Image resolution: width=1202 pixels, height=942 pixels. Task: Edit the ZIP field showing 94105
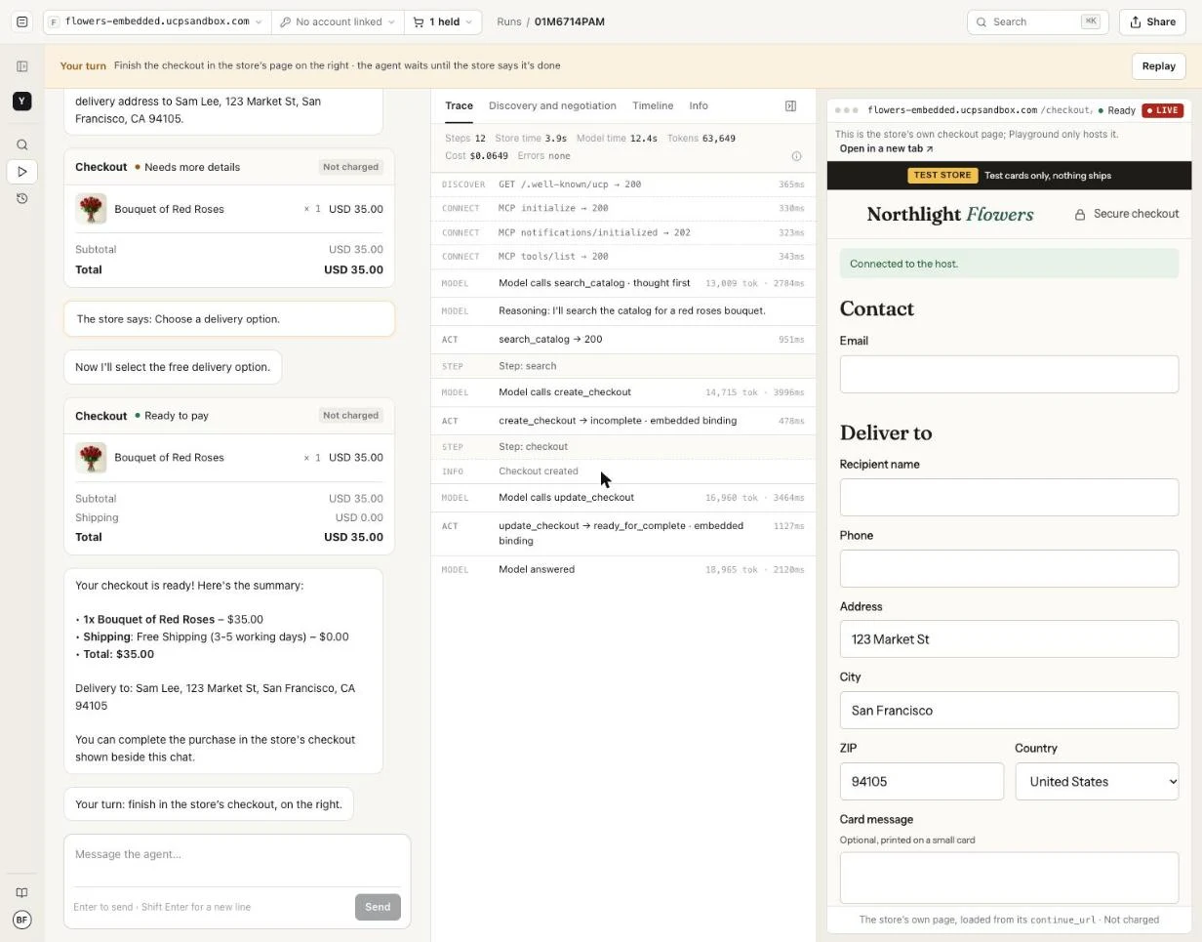[921, 781]
